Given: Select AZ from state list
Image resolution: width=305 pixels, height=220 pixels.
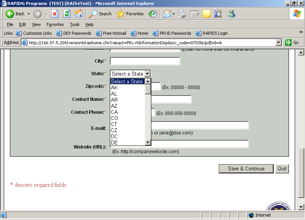Looking at the screenshot, I should click(x=128, y=106).
